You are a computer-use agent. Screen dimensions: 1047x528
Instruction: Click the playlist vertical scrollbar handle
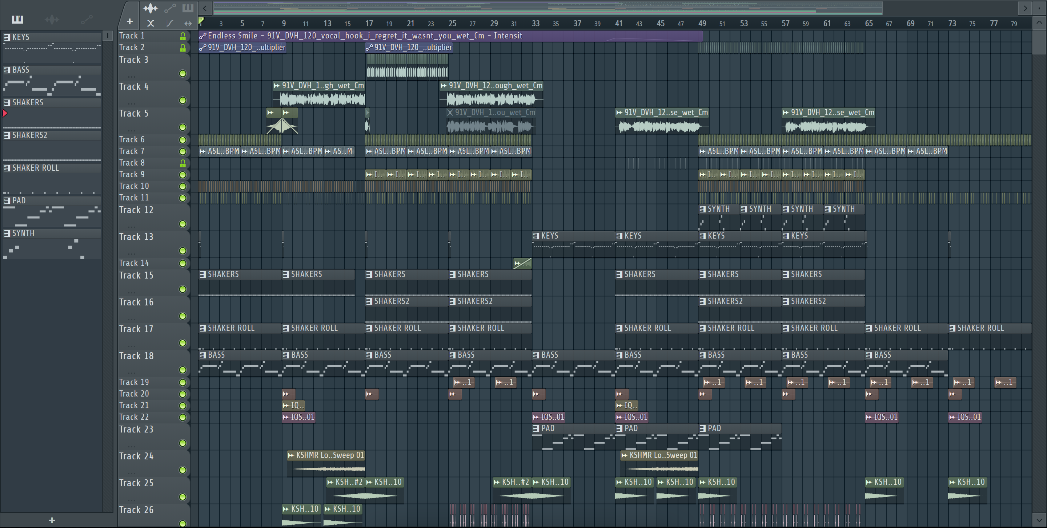(x=1039, y=42)
